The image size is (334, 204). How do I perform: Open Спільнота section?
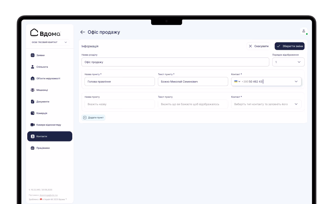coord(50,67)
